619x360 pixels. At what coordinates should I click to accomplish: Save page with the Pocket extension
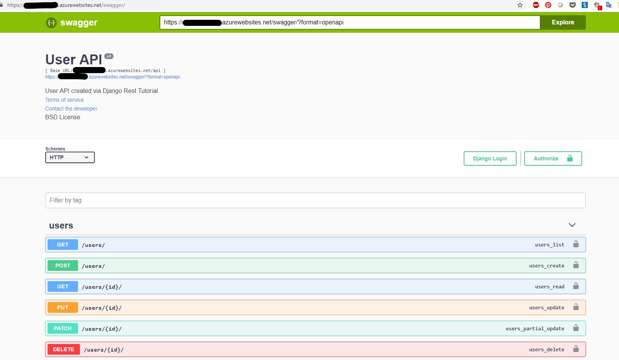tap(573, 5)
